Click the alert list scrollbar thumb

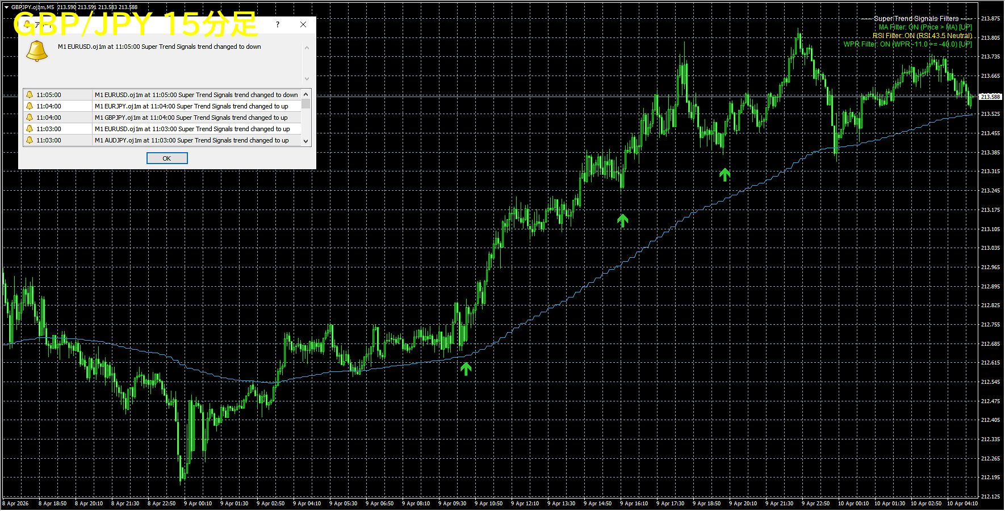306,104
